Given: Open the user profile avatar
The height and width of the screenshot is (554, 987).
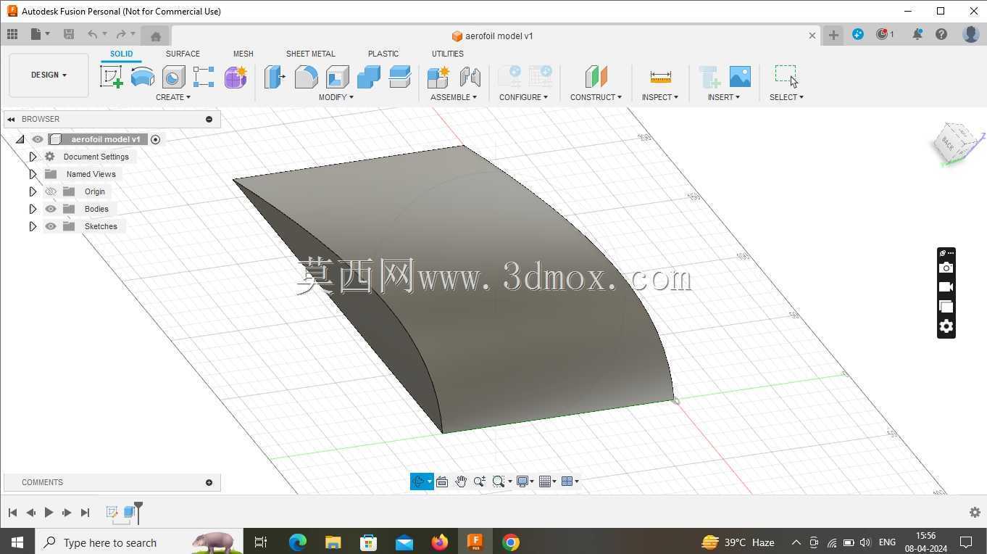Looking at the screenshot, I should pyautogui.click(x=971, y=34).
